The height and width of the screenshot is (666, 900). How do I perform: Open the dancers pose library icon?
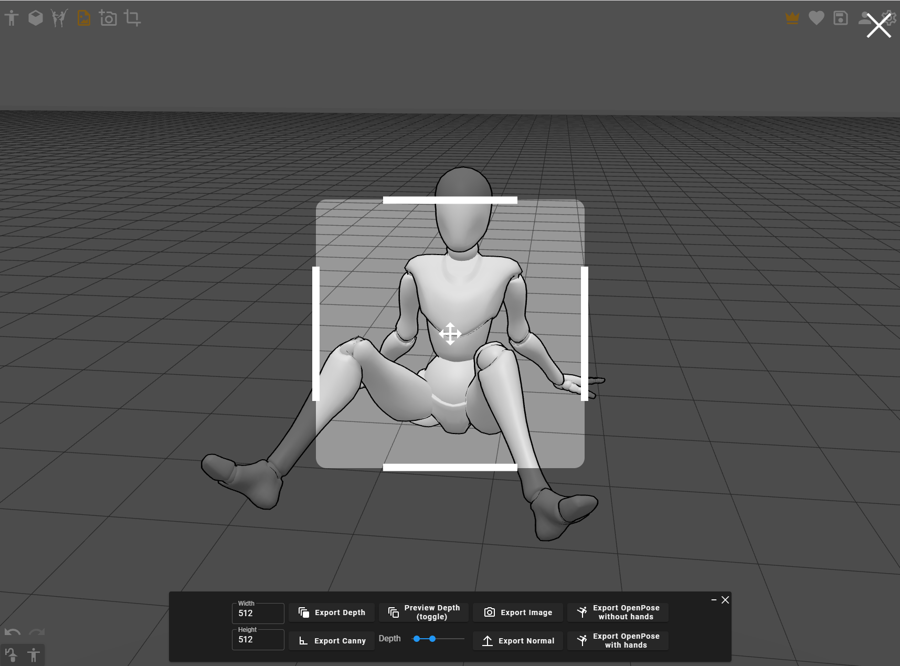(59, 18)
